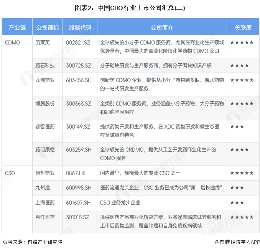
Task: Click the three-star rating for 睿智医药
Action: [237, 126]
